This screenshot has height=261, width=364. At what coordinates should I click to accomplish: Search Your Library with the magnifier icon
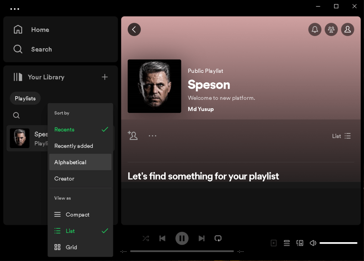(x=16, y=115)
